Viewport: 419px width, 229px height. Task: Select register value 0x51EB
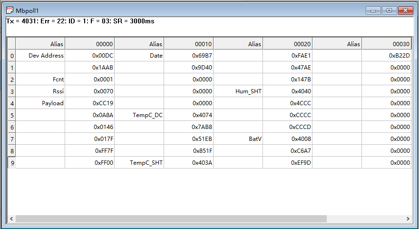pos(189,139)
